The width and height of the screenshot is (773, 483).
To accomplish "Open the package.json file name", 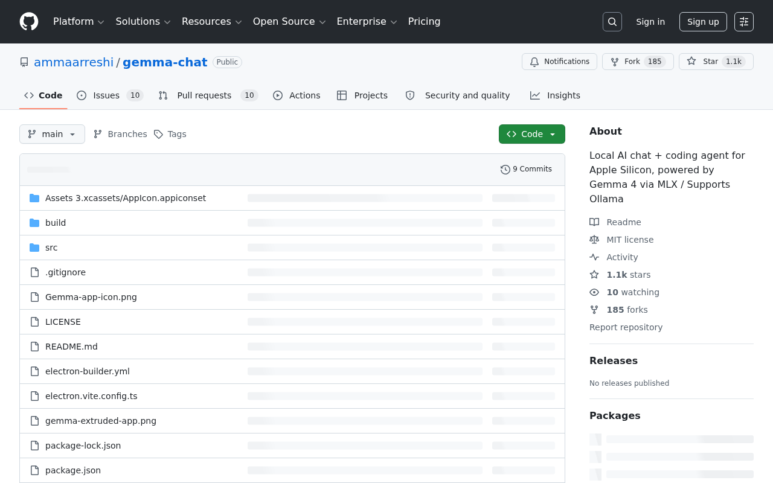I will tap(73, 470).
